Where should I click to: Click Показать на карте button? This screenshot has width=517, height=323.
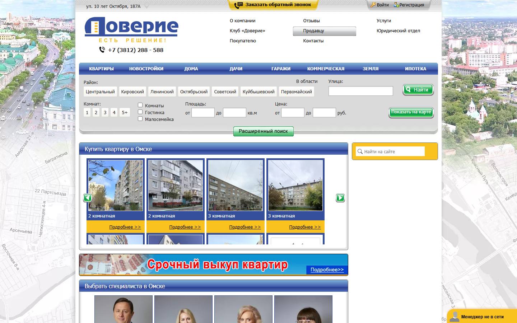[x=411, y=112]
